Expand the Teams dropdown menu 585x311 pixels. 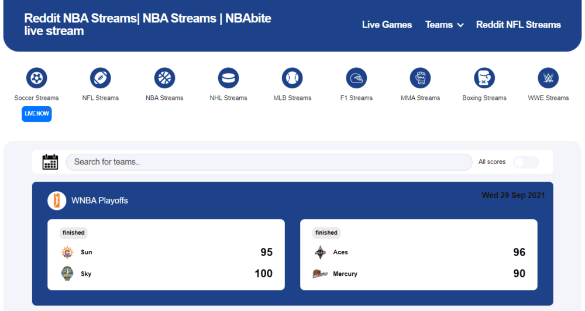pyautogui.click(x=444, y=25)
